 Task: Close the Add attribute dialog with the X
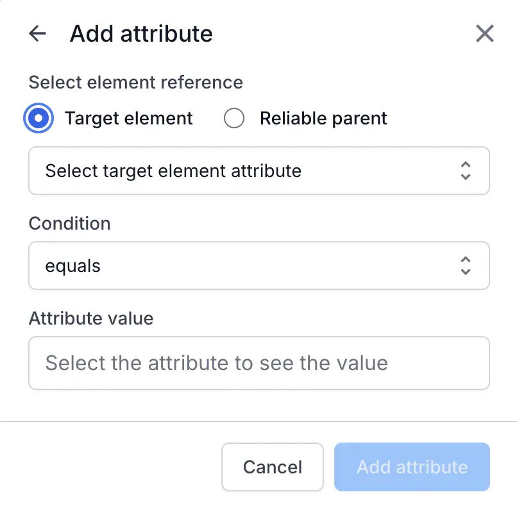coord(484,33)
